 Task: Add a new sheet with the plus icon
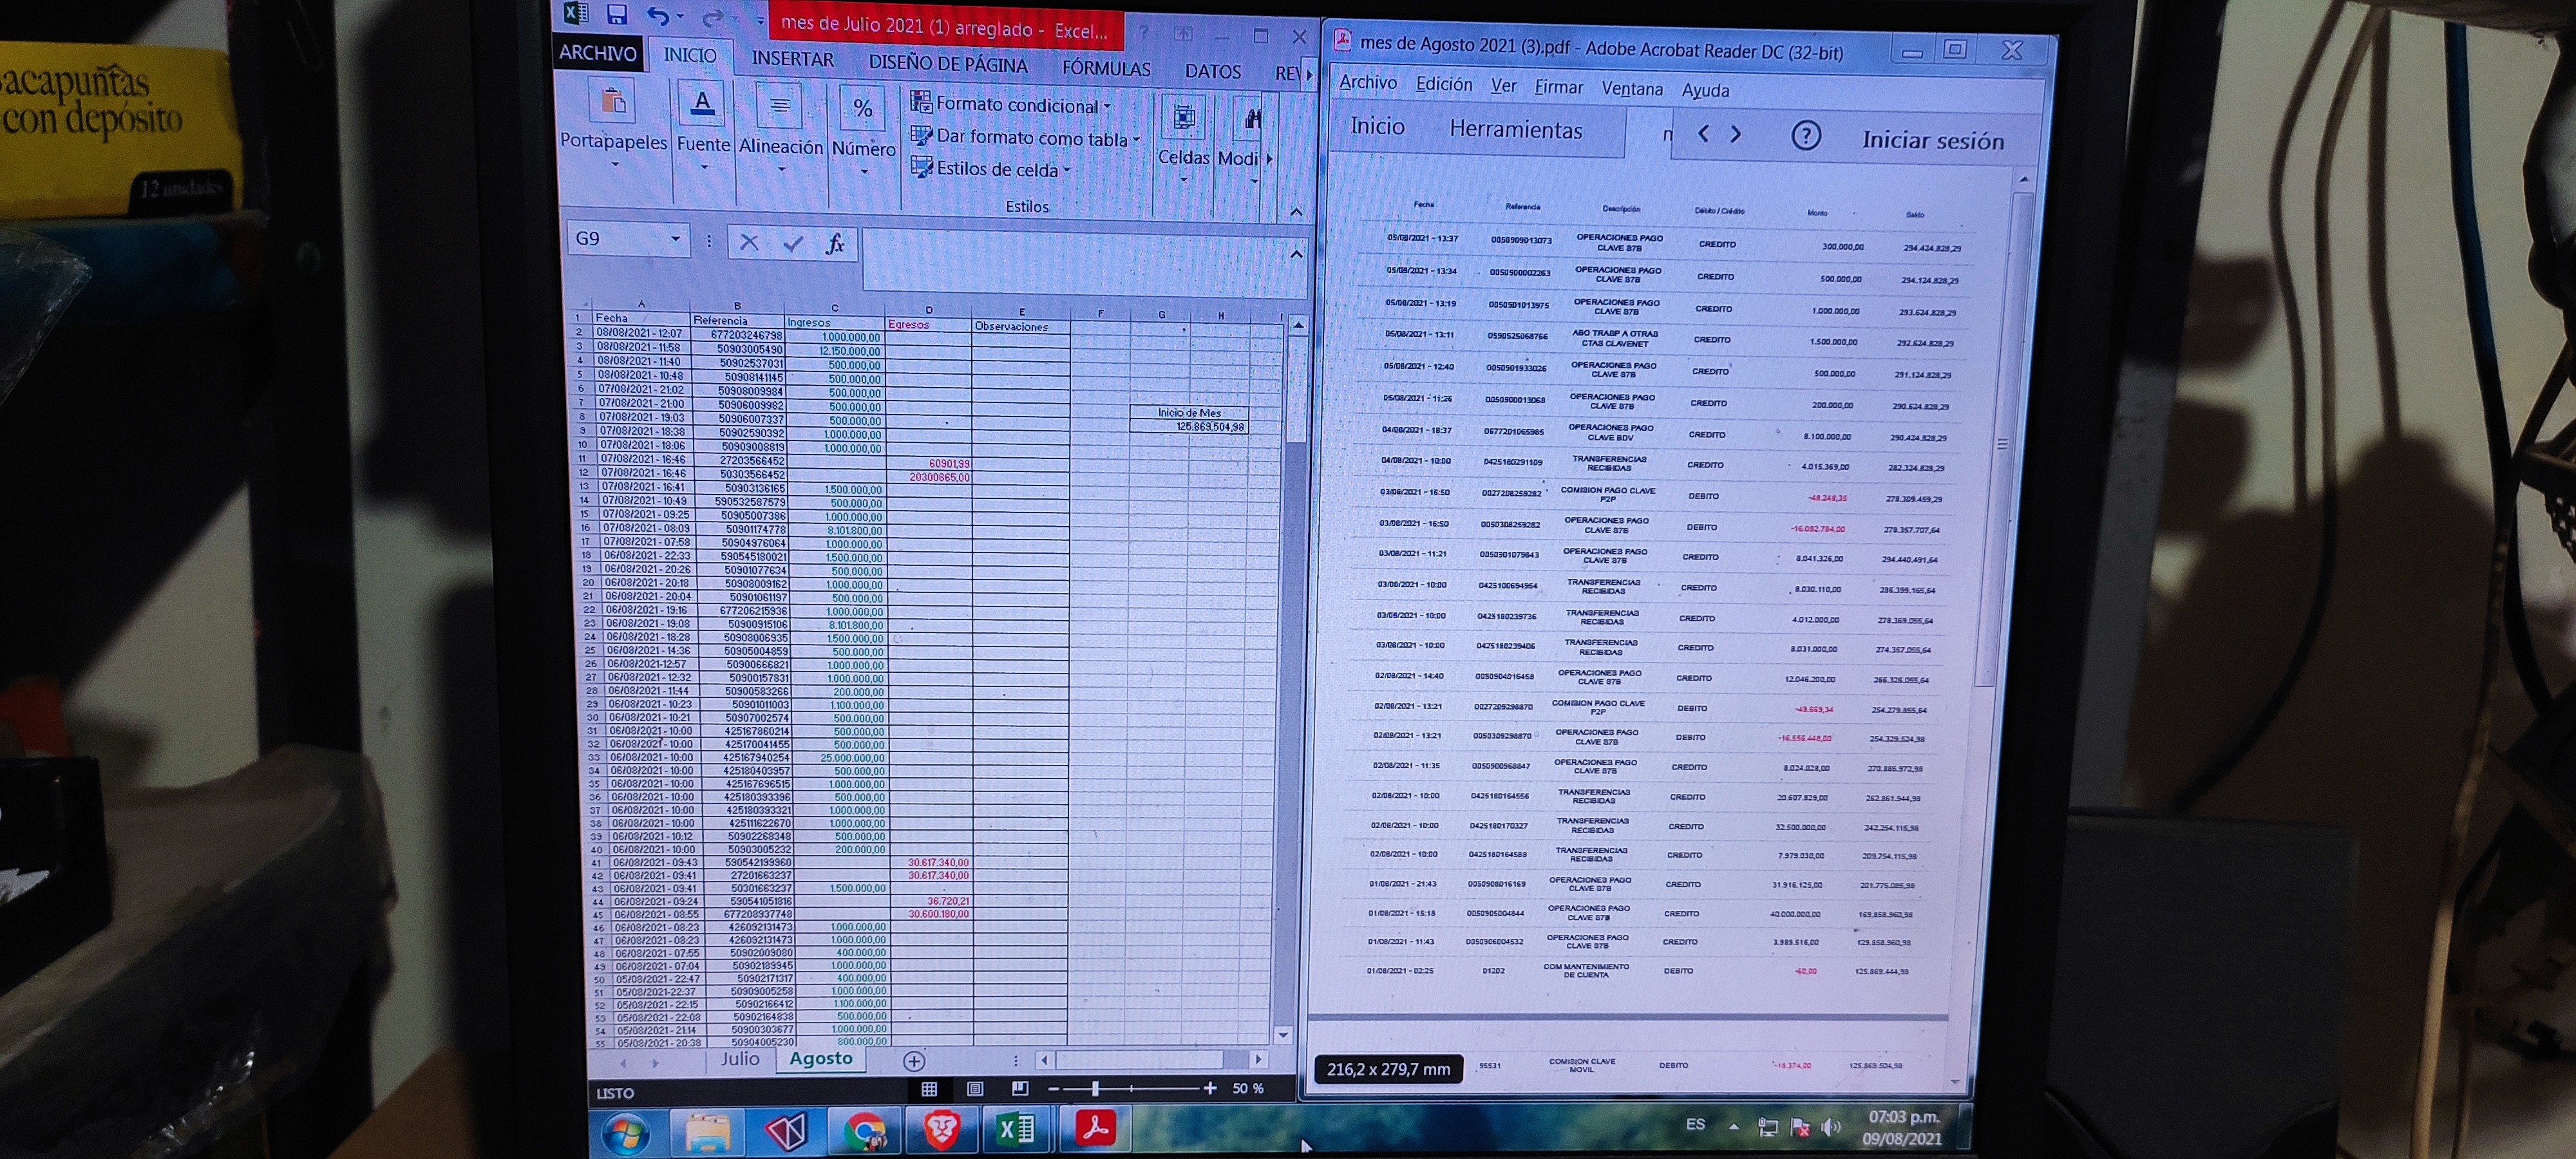coord(913,1061)
